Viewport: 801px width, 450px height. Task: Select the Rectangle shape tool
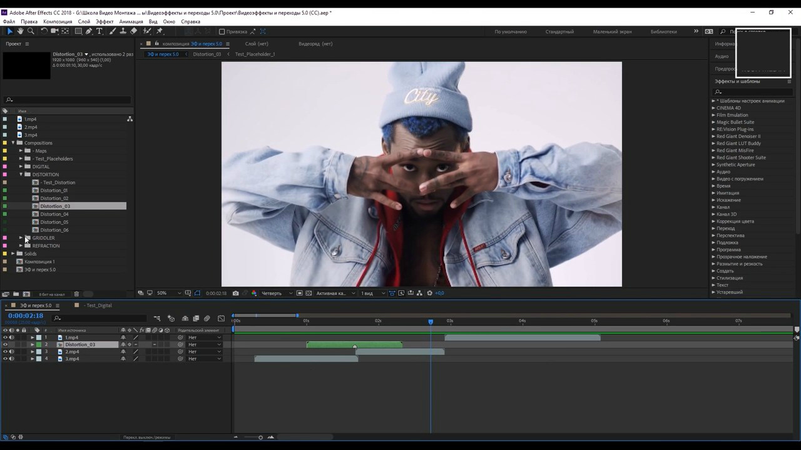pyautogui.click(x=78, y=31)
